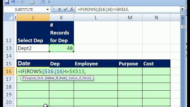Click the Undo arrow icon

(x=13, y=2)
